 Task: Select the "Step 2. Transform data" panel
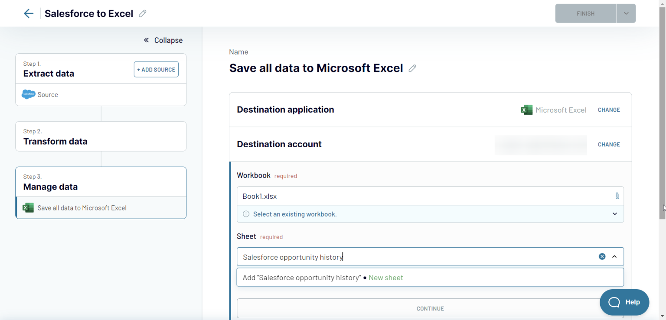click(x=101, y=136)
